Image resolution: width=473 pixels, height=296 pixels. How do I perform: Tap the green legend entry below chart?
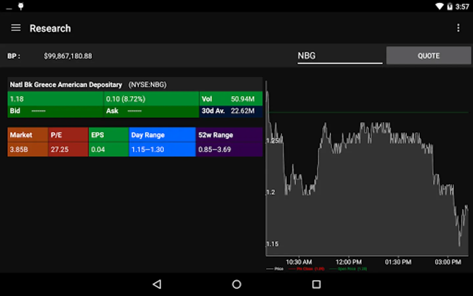click(x=348, y=269)
